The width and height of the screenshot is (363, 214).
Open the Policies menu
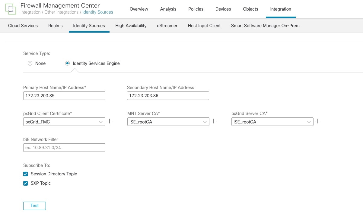tap(196, 9)
